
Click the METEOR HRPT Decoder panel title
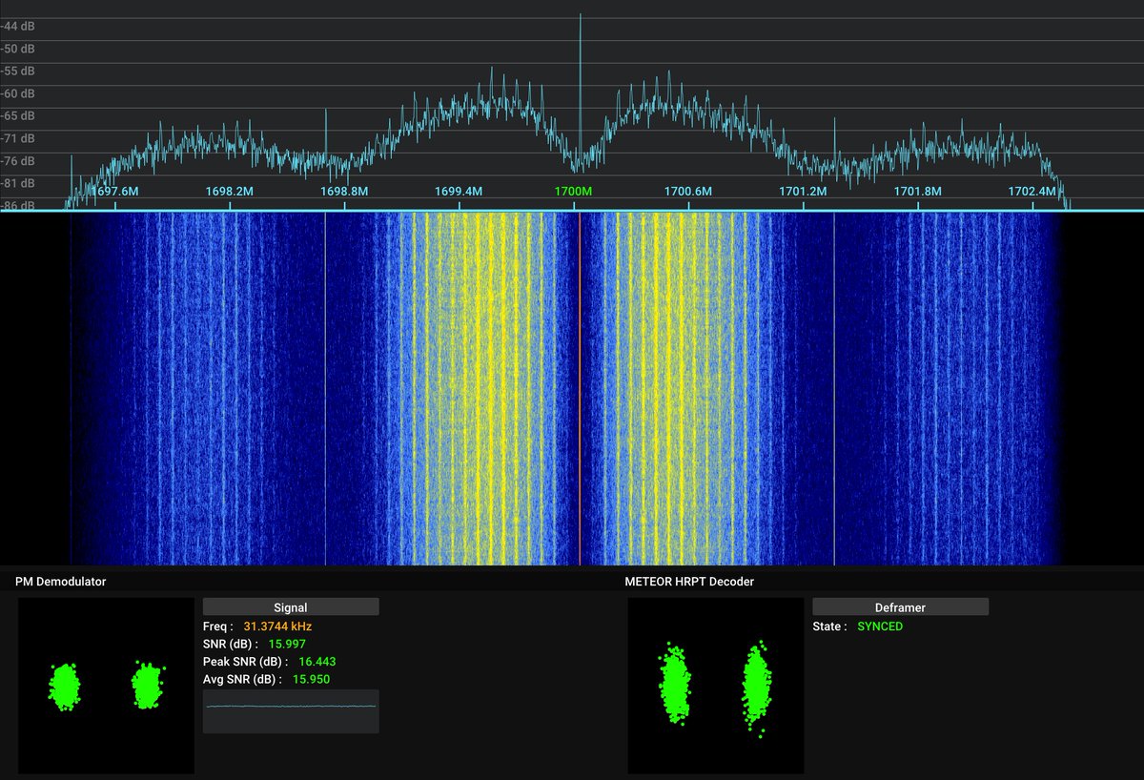689,581
